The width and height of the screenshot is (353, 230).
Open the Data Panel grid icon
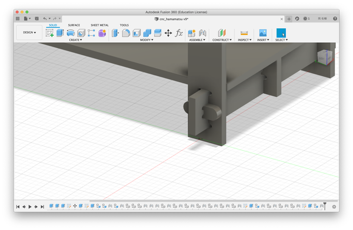coord(18,19)
